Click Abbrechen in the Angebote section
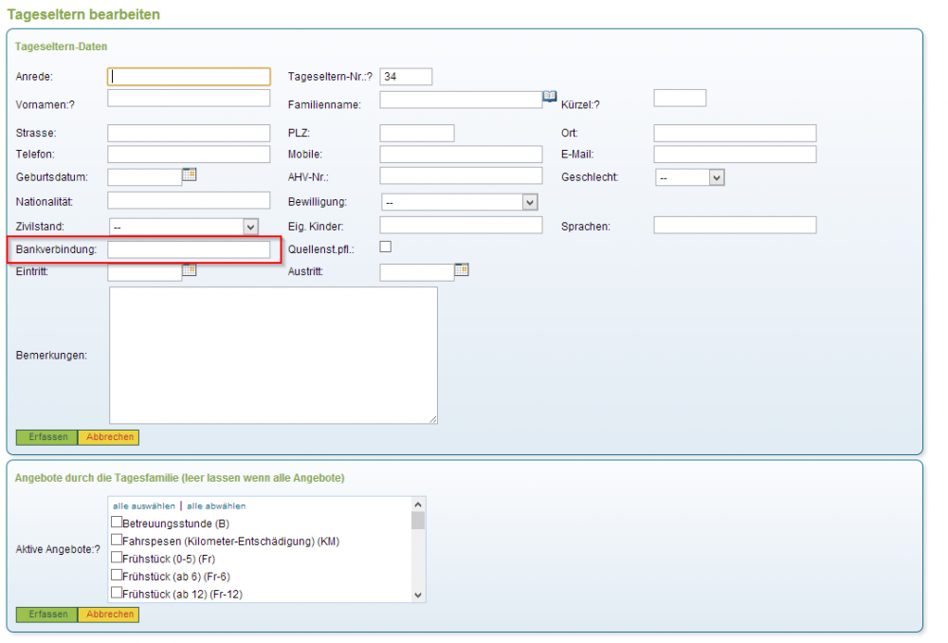This screenshot has width=948, height=643. pos(108,615)
